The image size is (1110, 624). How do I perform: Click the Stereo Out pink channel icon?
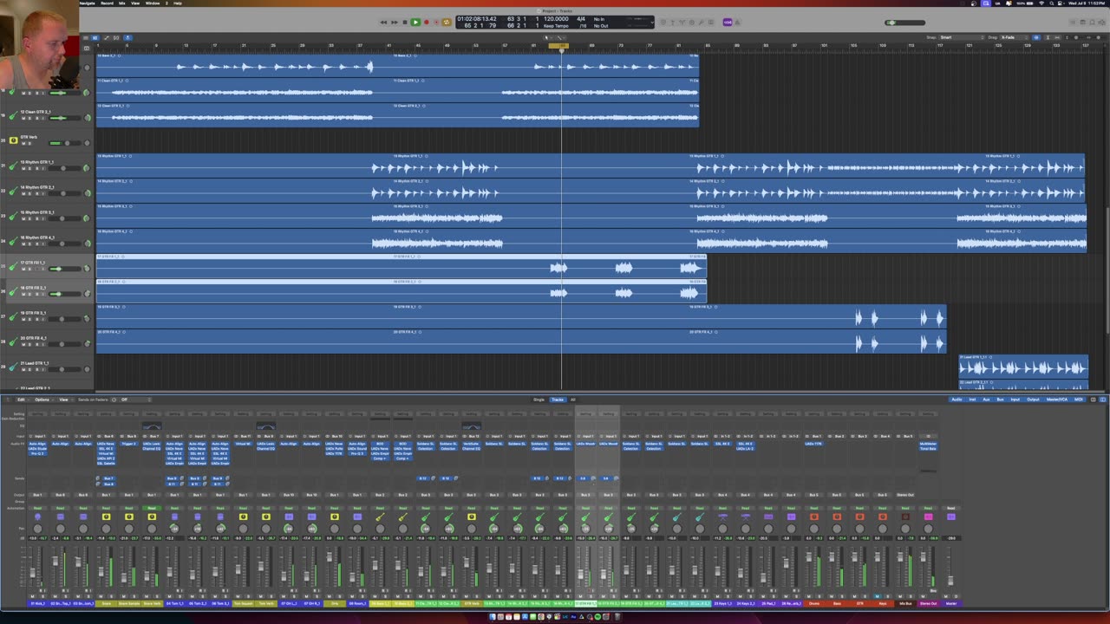click(x=928, y=517)
